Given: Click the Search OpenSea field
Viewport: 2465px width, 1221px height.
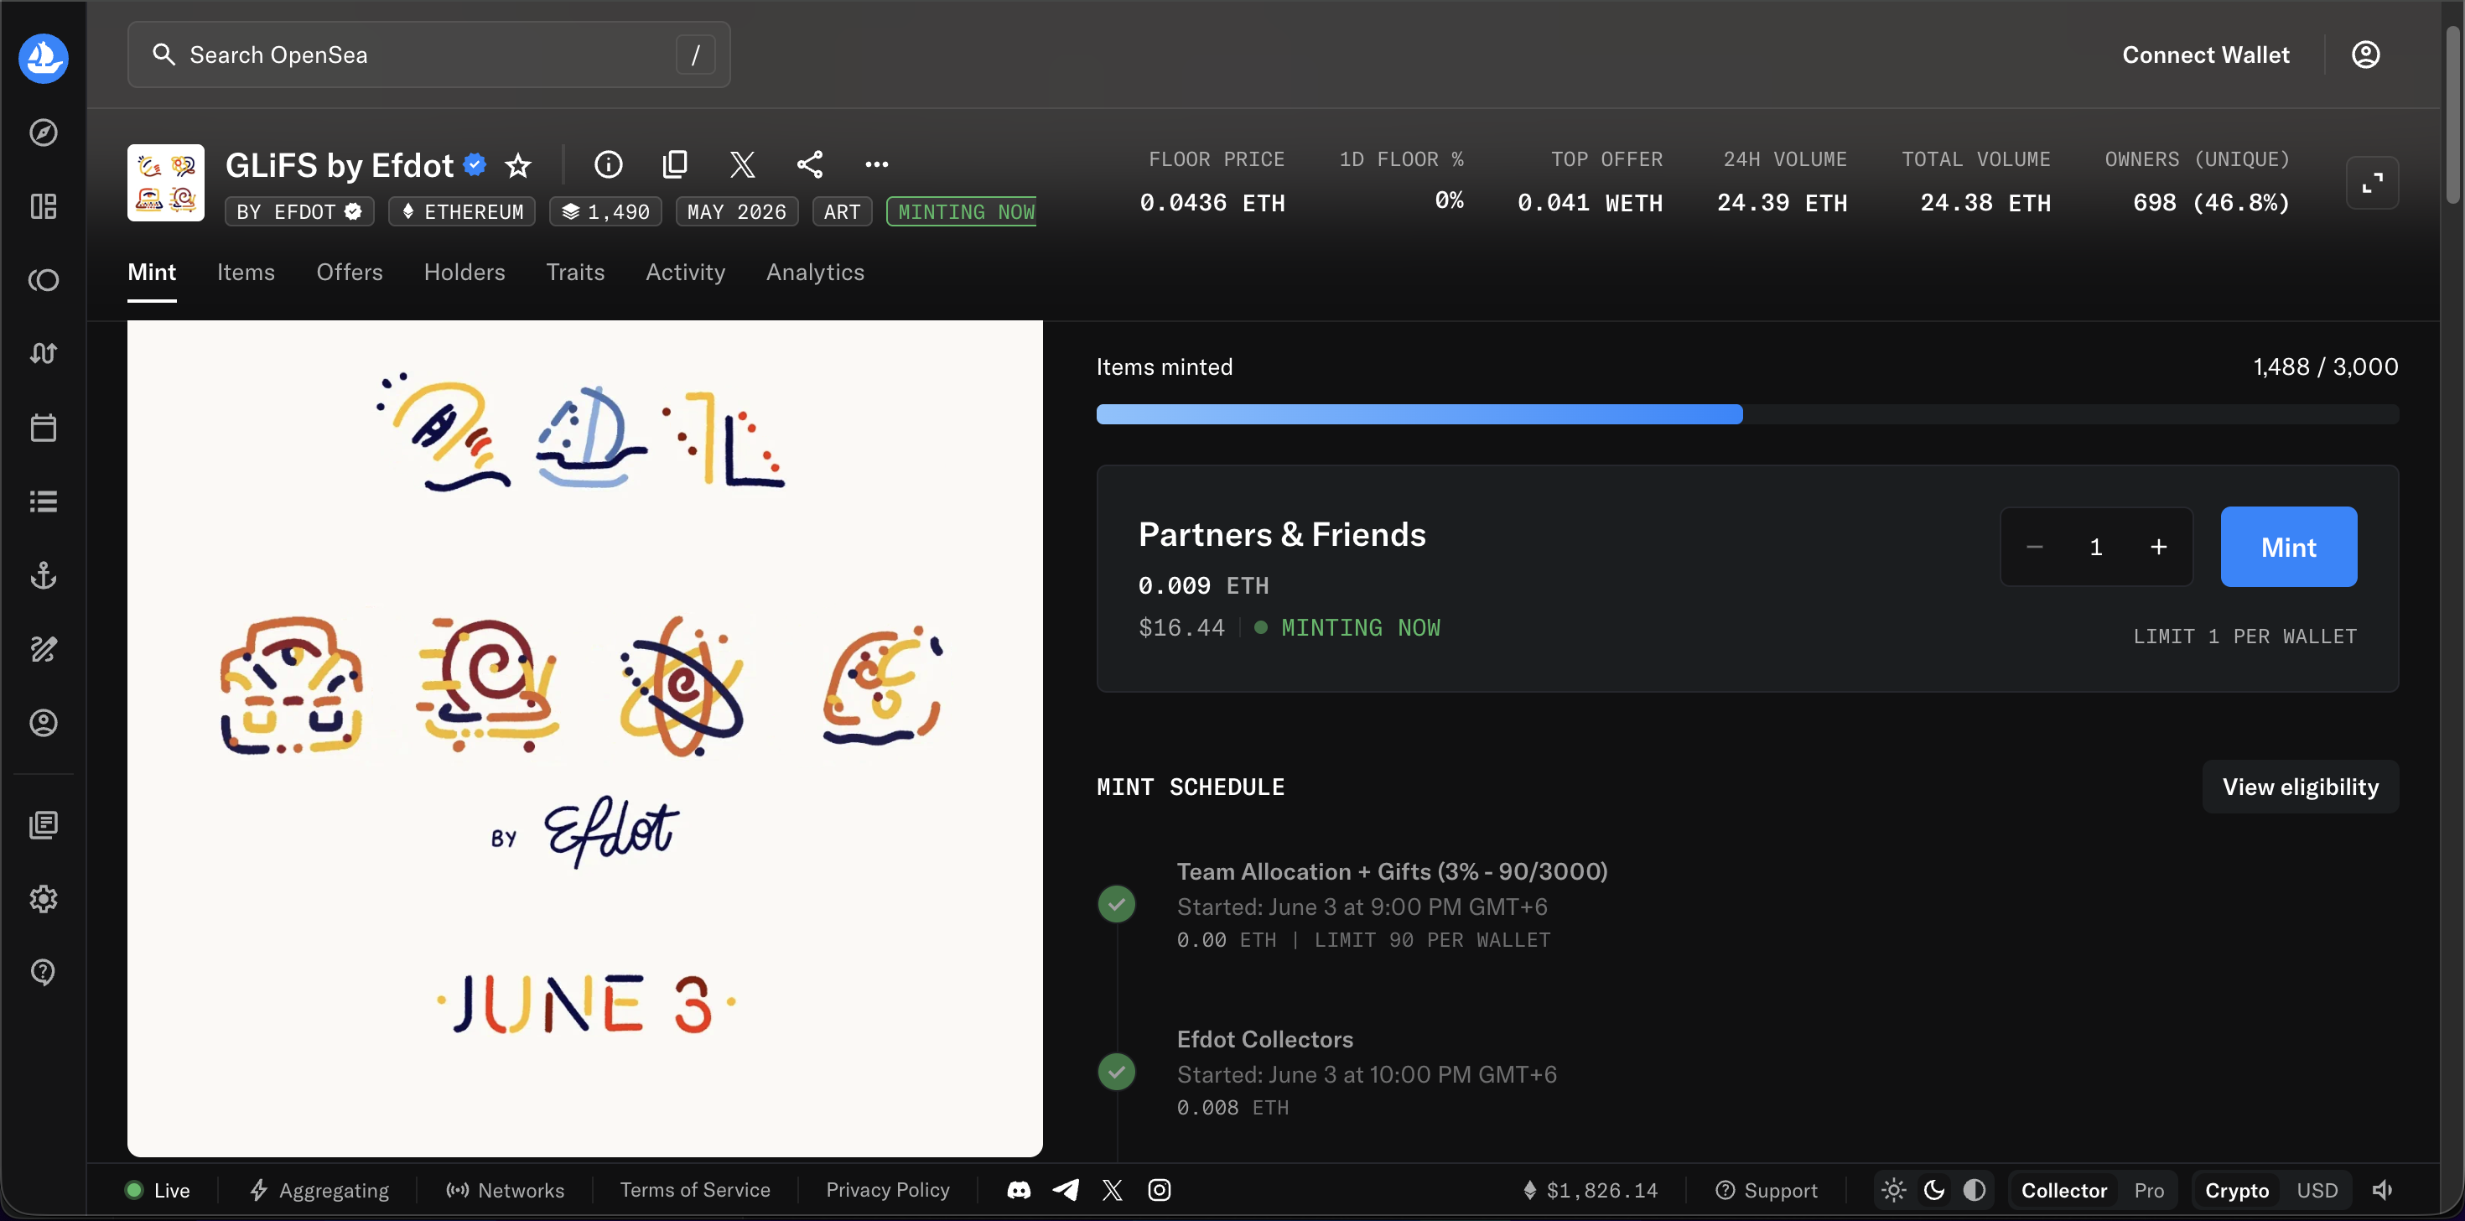Looking at the screenshot, I should [428, 55].
